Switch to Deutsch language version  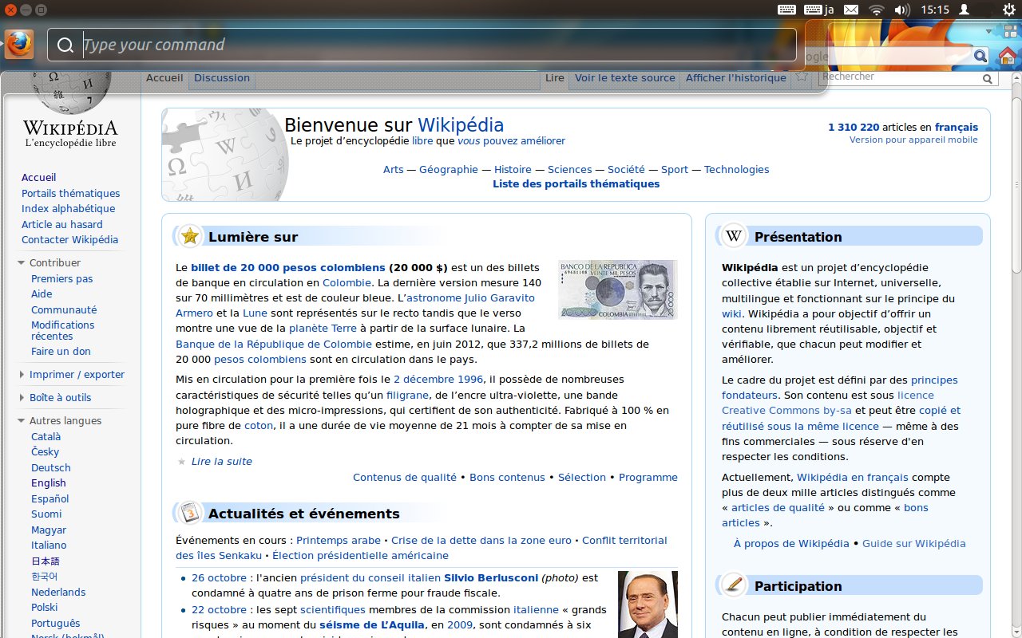[50, 467]
